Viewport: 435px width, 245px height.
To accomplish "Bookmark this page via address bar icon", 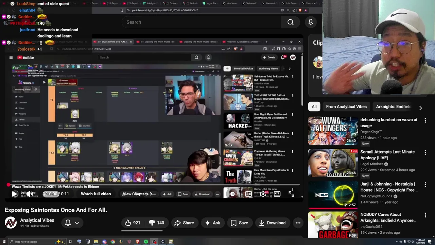I will pos(122,10).
